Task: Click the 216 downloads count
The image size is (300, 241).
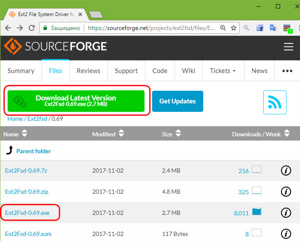Action: point(243,171)
